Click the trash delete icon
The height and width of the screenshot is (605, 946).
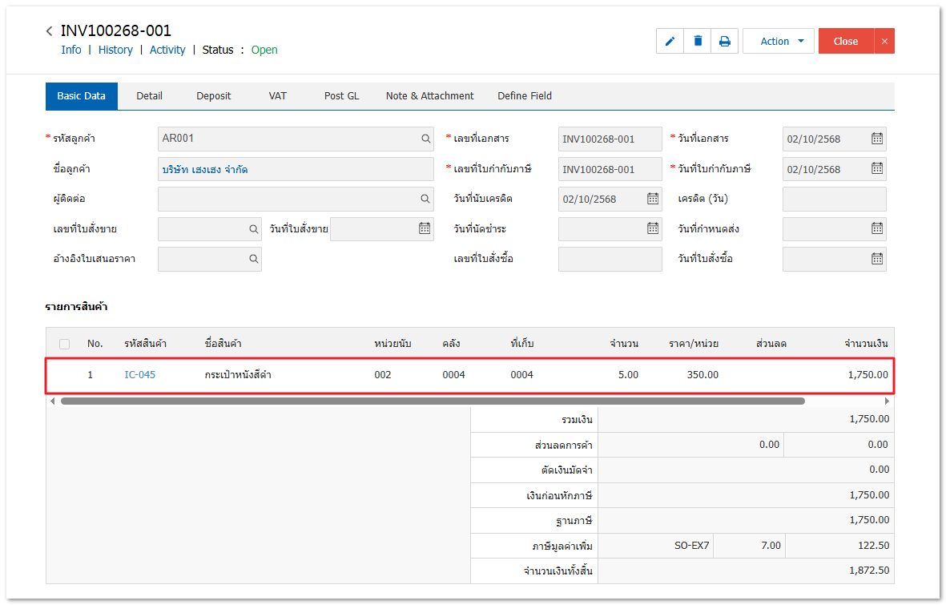coord(698,42)
